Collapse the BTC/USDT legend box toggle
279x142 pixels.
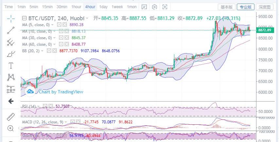(25, 18)
